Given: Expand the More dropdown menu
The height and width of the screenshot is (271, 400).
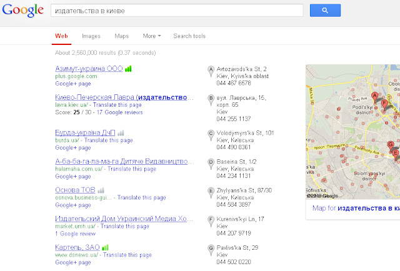Looking at the screenshot, I should point(152,36).
